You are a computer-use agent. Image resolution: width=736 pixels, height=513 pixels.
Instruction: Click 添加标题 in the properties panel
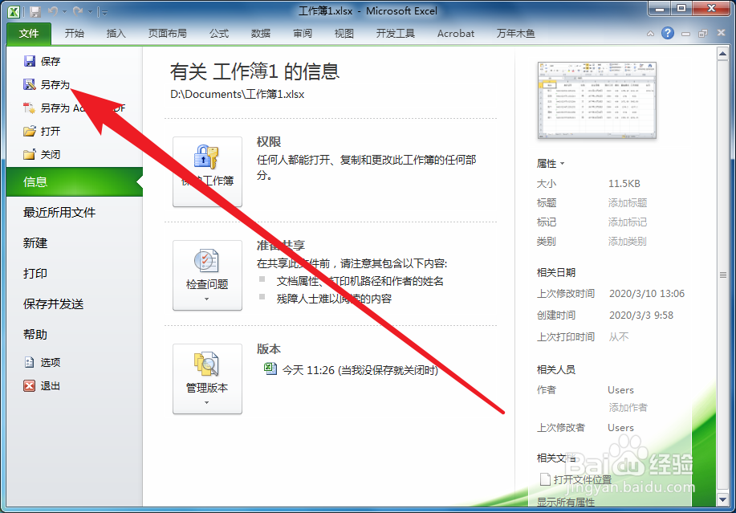coord(627,202)
